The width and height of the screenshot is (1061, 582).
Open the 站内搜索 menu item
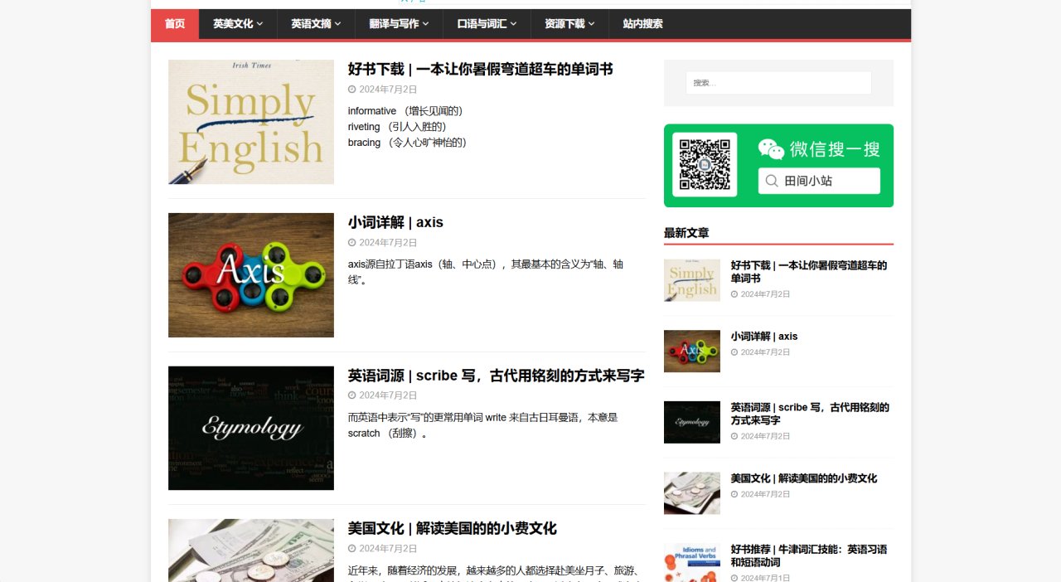tap(642, 24)
